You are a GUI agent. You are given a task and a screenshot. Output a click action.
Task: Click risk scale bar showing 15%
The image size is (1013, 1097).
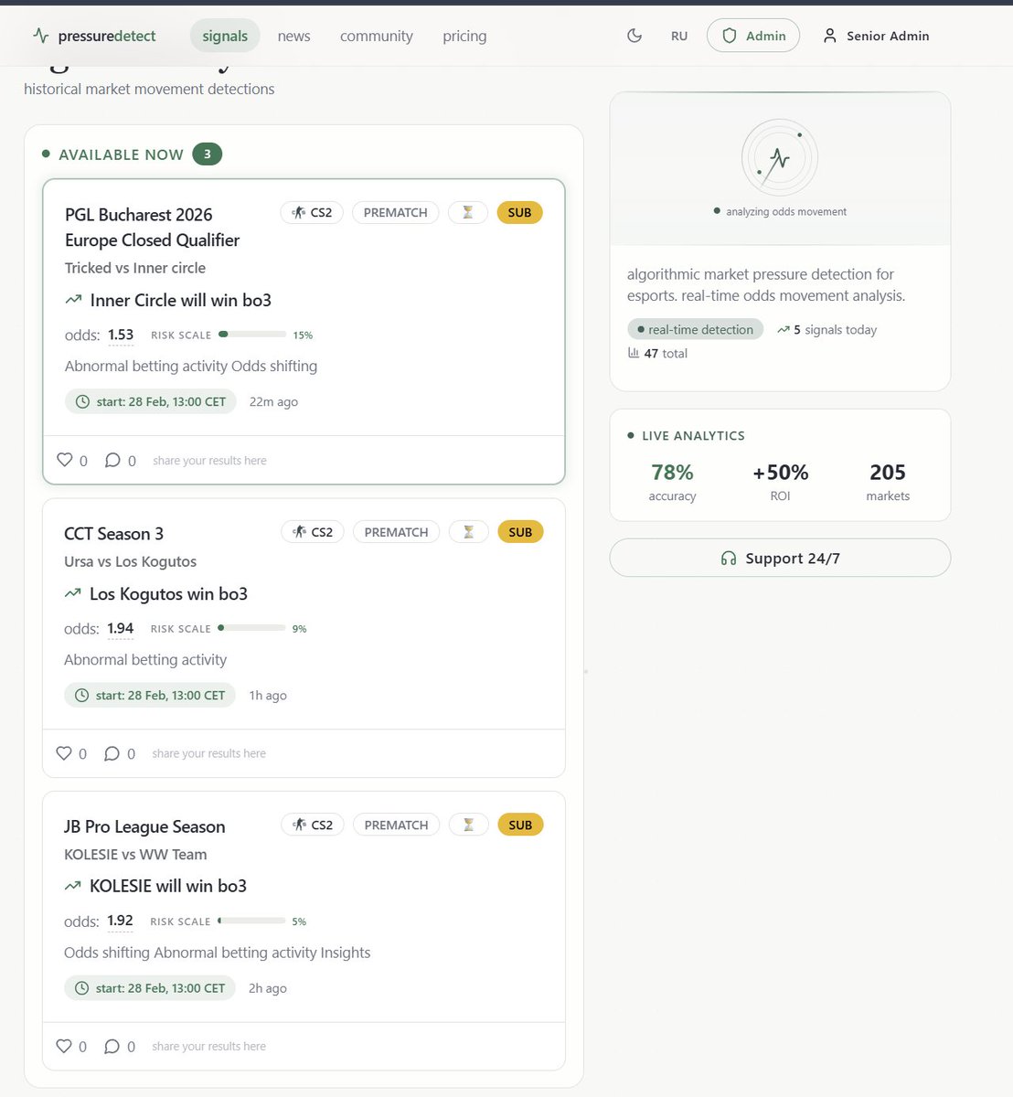click(x=252, y=335)
